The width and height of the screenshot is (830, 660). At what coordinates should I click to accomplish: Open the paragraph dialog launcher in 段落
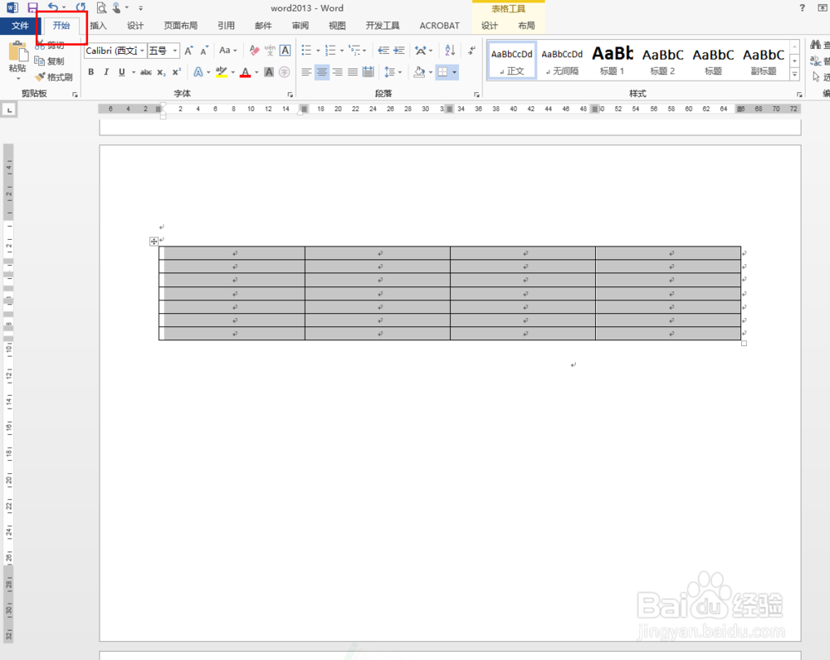476,94
